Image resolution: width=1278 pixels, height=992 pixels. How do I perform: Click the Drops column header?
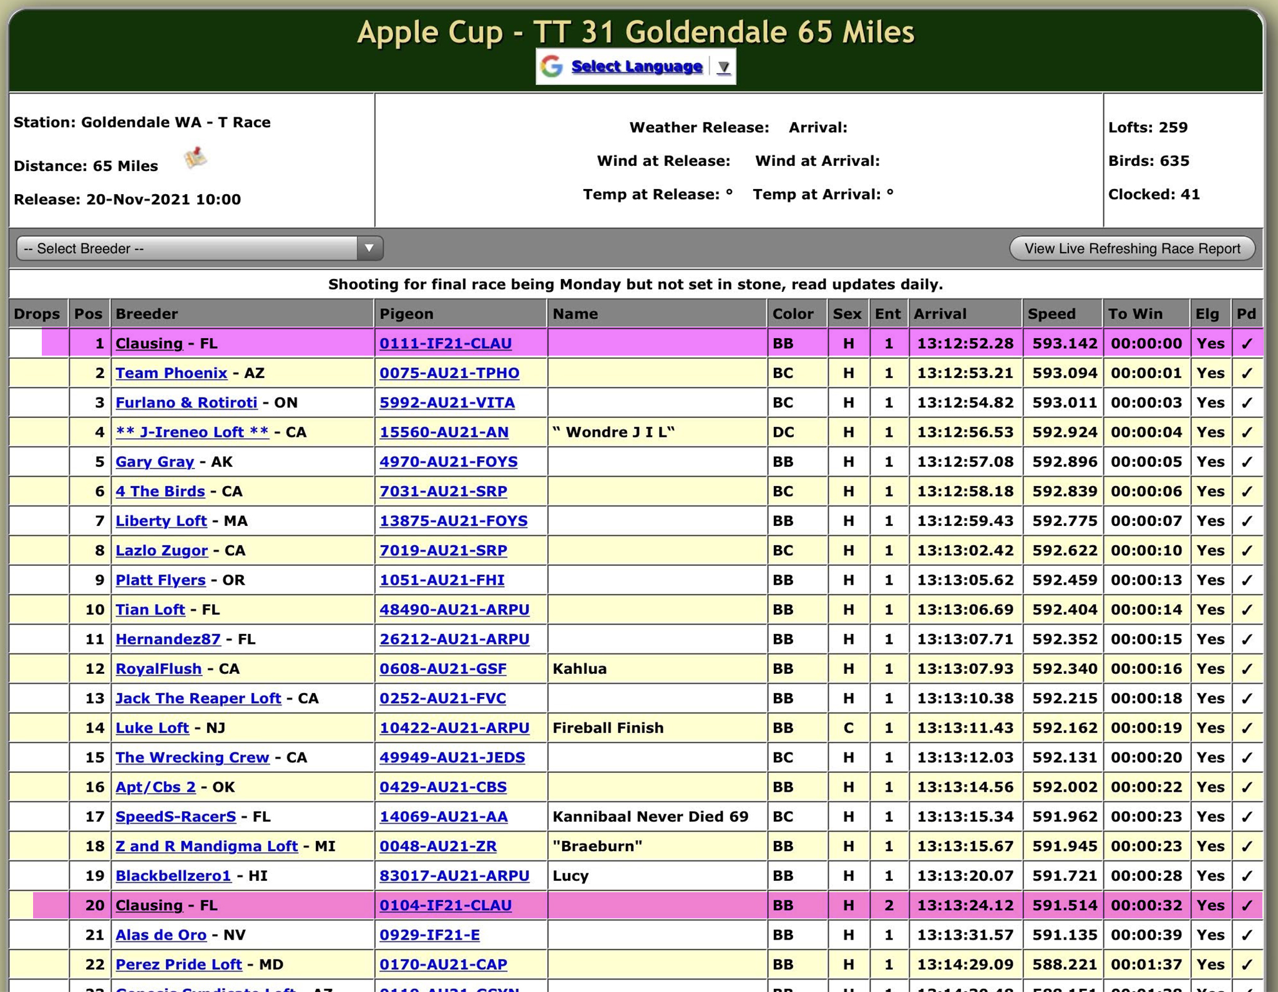pyautogui.click(x=37, y=314)
